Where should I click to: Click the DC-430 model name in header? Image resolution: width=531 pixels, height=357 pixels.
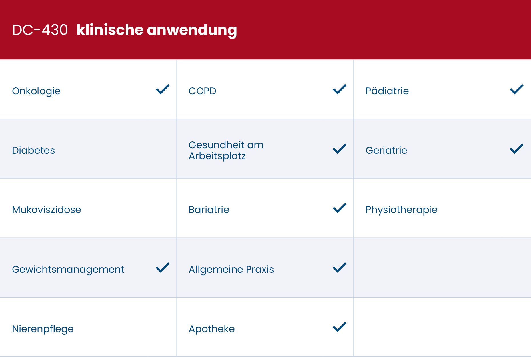tap(40, 30)
